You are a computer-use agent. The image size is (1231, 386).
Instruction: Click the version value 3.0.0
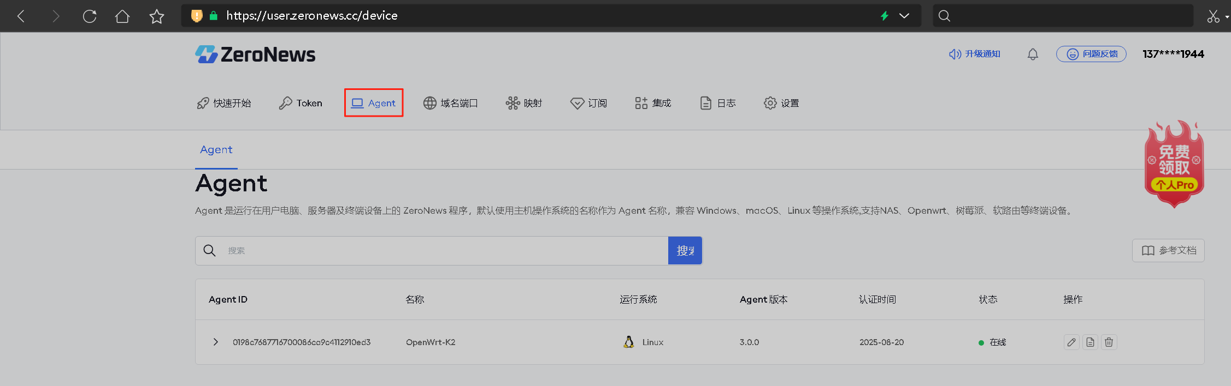[750, 342]
